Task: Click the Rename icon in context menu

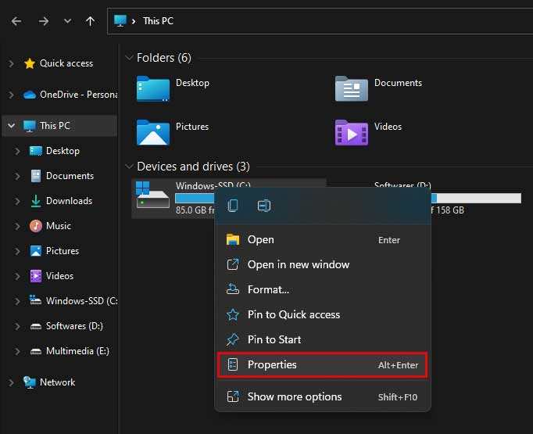Action: (x=264, y=206)
